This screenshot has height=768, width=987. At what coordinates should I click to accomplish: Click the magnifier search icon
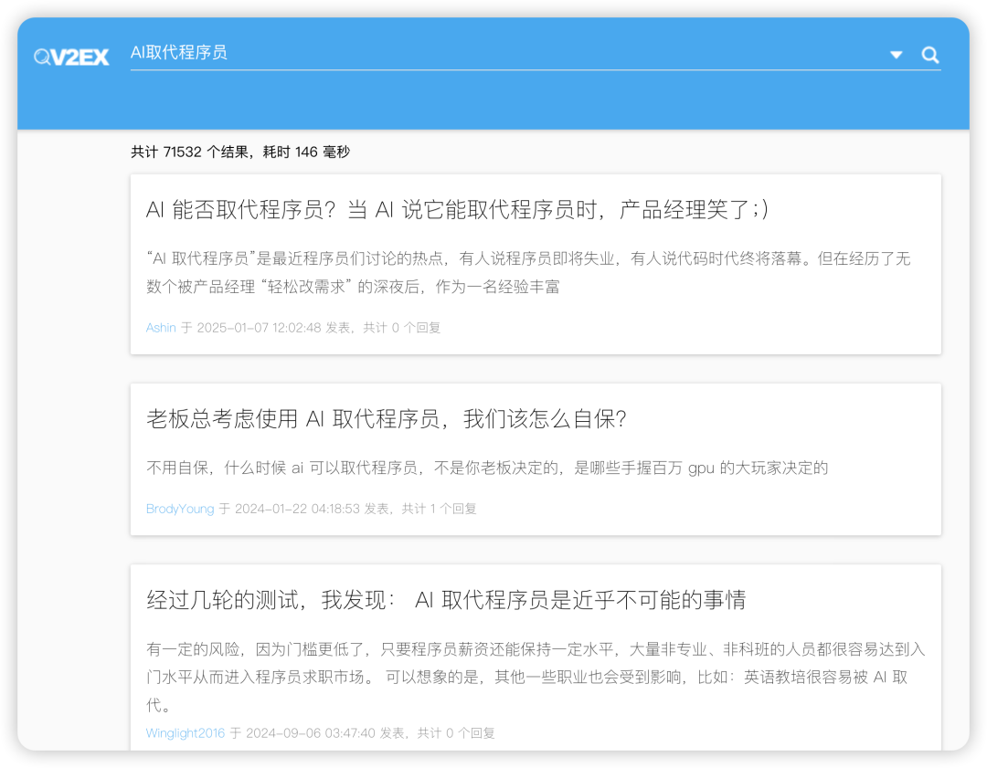[x=929, y=55]
